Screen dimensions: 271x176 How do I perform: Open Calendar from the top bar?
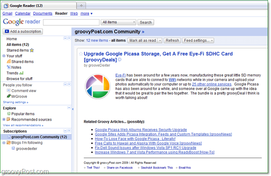click(x=23, y=13)
